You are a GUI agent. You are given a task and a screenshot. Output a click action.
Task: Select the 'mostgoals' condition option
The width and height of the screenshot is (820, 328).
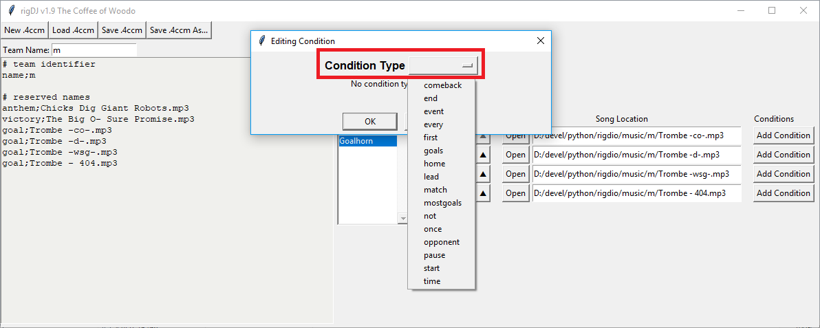[442, 203]
